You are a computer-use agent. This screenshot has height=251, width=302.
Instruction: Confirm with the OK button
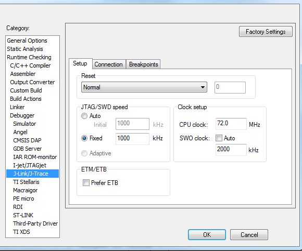click(207, 234)
